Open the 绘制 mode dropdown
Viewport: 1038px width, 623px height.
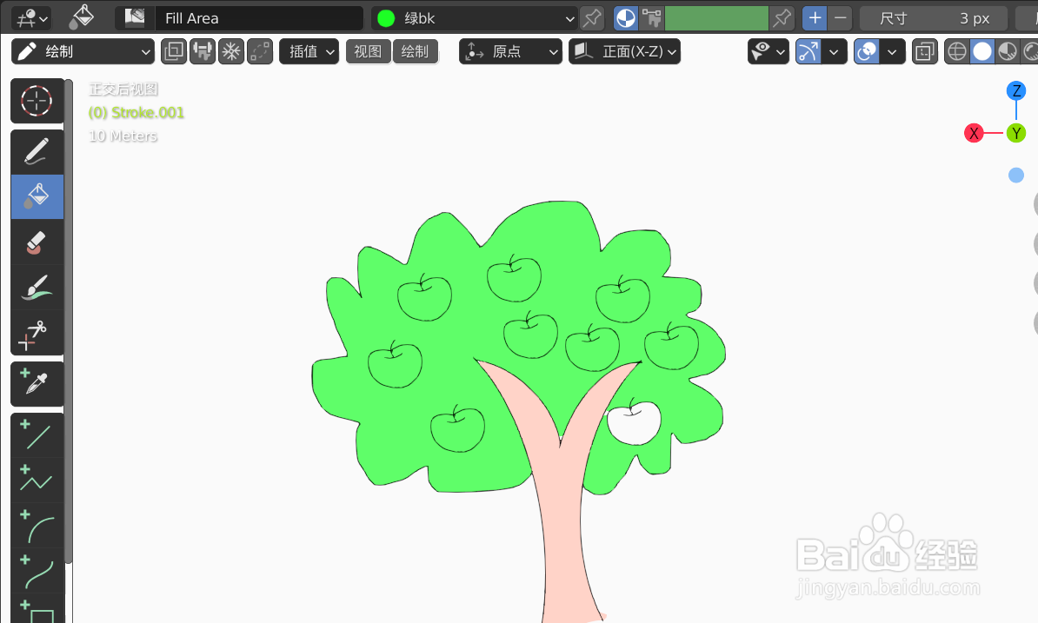pos(83,51)
